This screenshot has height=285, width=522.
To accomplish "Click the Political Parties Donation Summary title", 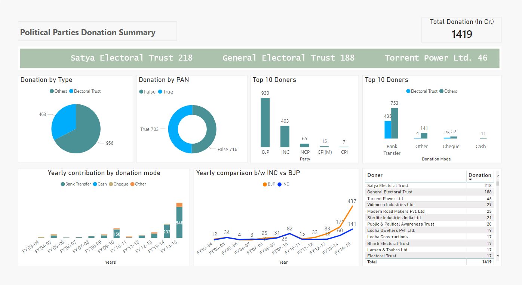I will (x=88, y=32).
